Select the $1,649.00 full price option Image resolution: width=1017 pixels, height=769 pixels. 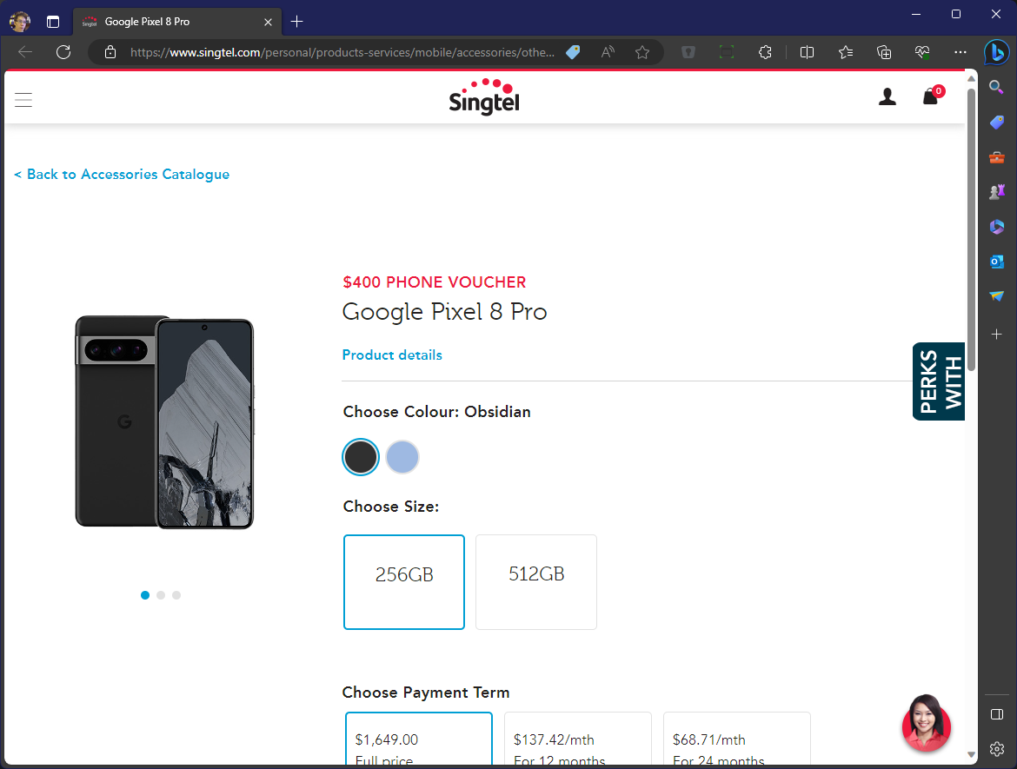(418, 743)
